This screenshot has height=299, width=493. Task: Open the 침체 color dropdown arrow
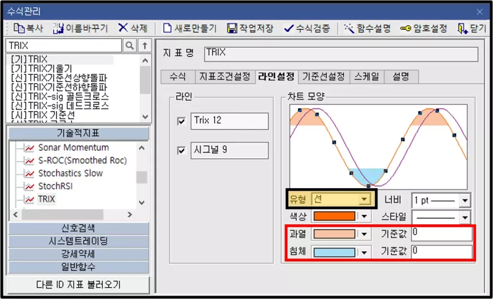pos(364,252)
